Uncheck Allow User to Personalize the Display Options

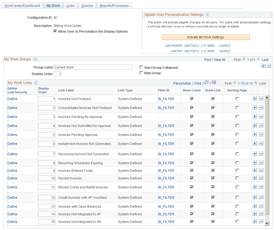(55, 31)
